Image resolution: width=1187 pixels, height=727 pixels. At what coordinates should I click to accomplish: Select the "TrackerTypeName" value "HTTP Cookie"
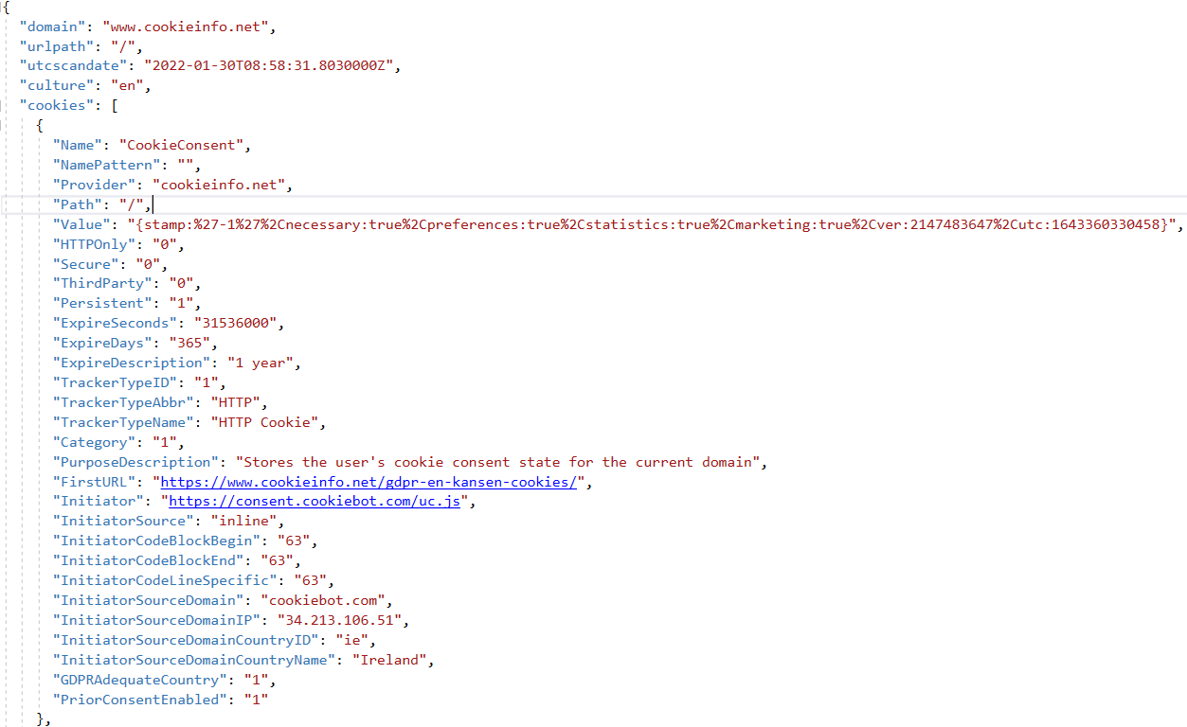275,421
